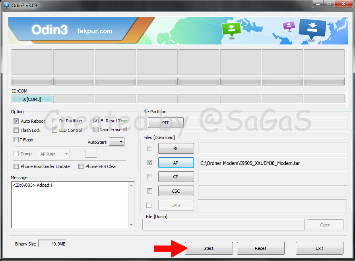The image size is (355, 261).
Task: Click the File Dump path field
Action: point(223,225)
